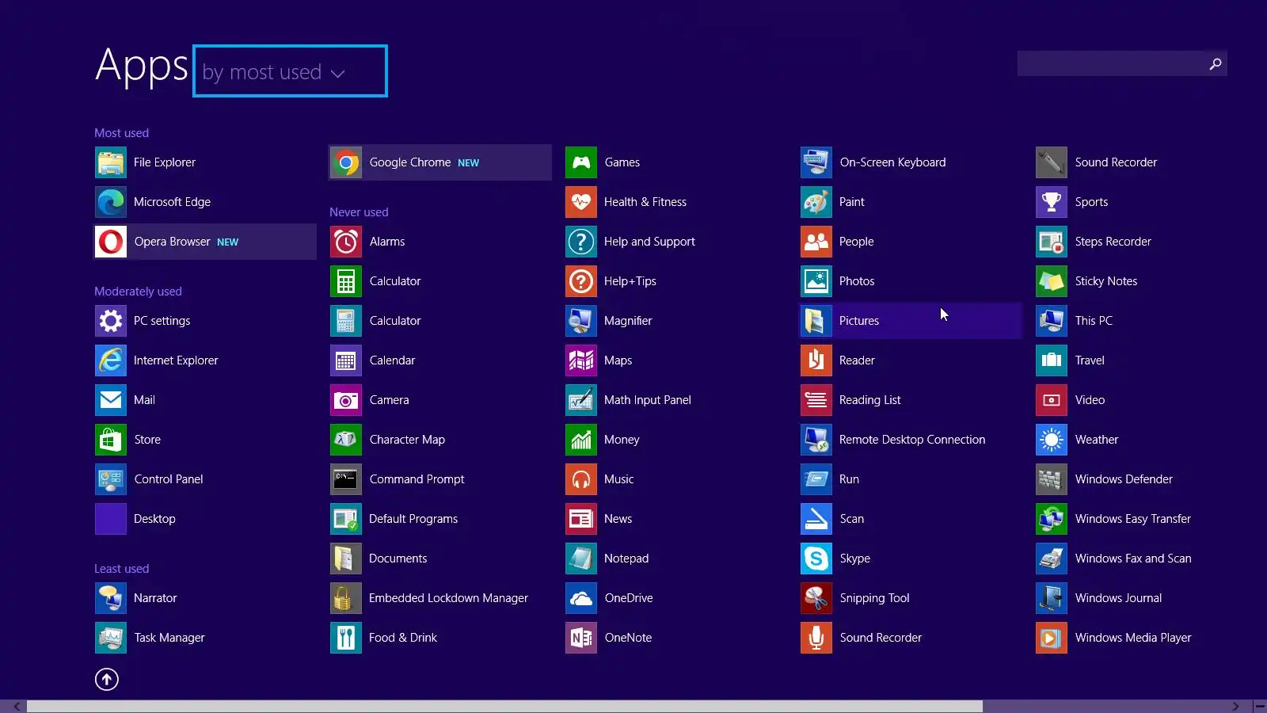Open the Games controller icon
The height and width of the screenshot is (713, 1267).
tap(581, 162)
